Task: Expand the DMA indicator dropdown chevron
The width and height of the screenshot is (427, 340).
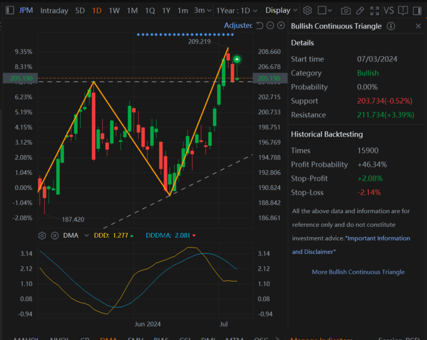Action: [86, 235]
